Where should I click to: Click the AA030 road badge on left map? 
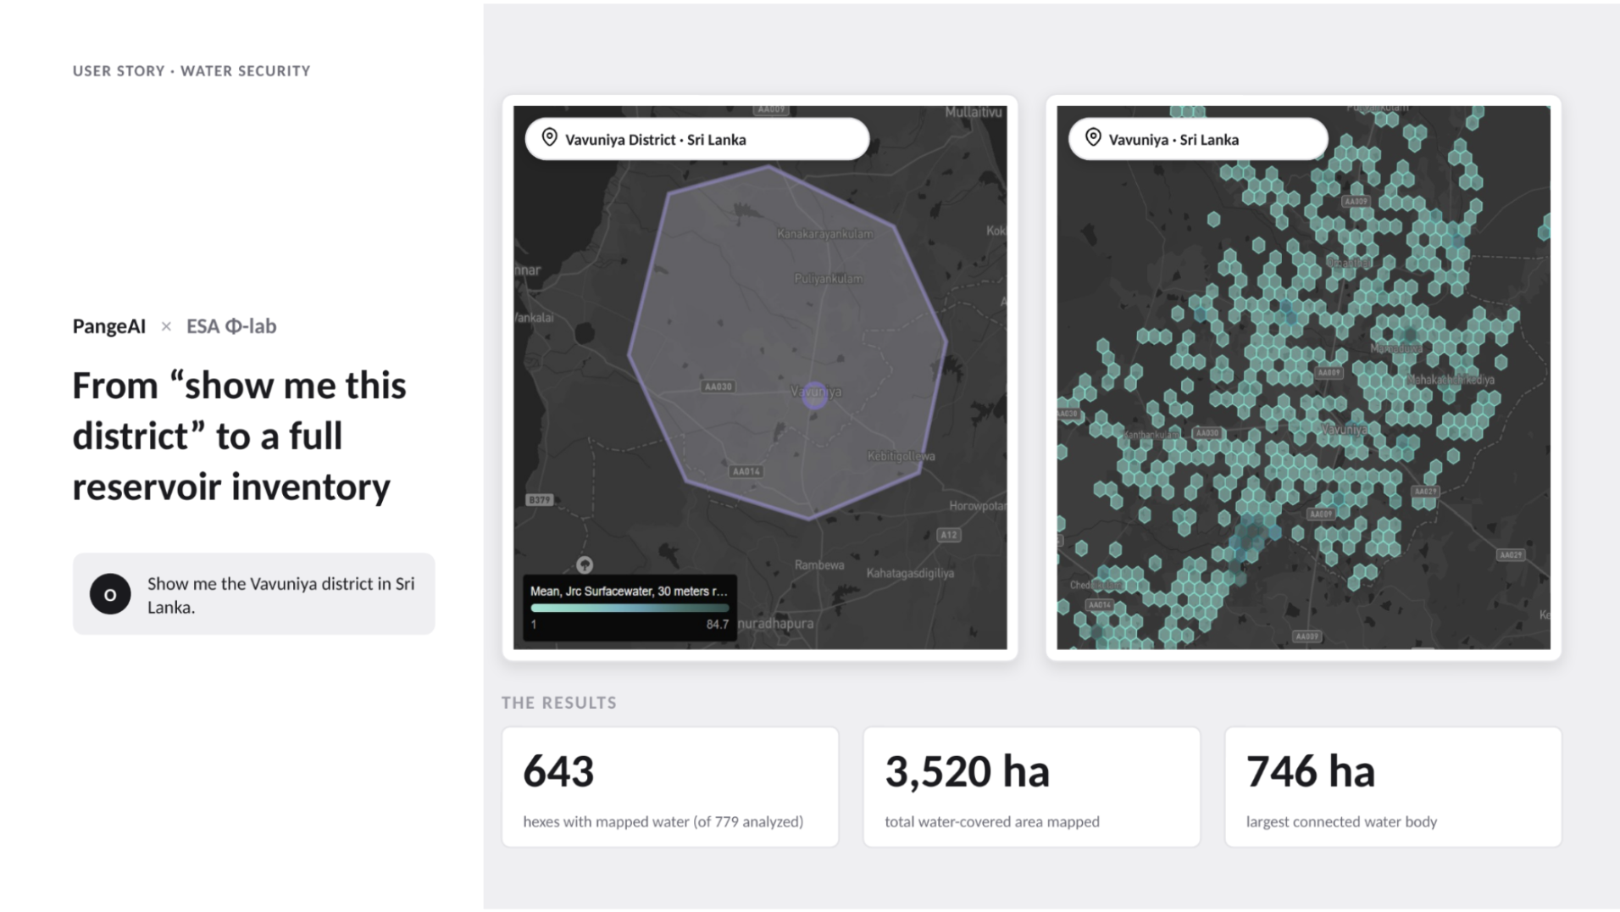[718, 386]
